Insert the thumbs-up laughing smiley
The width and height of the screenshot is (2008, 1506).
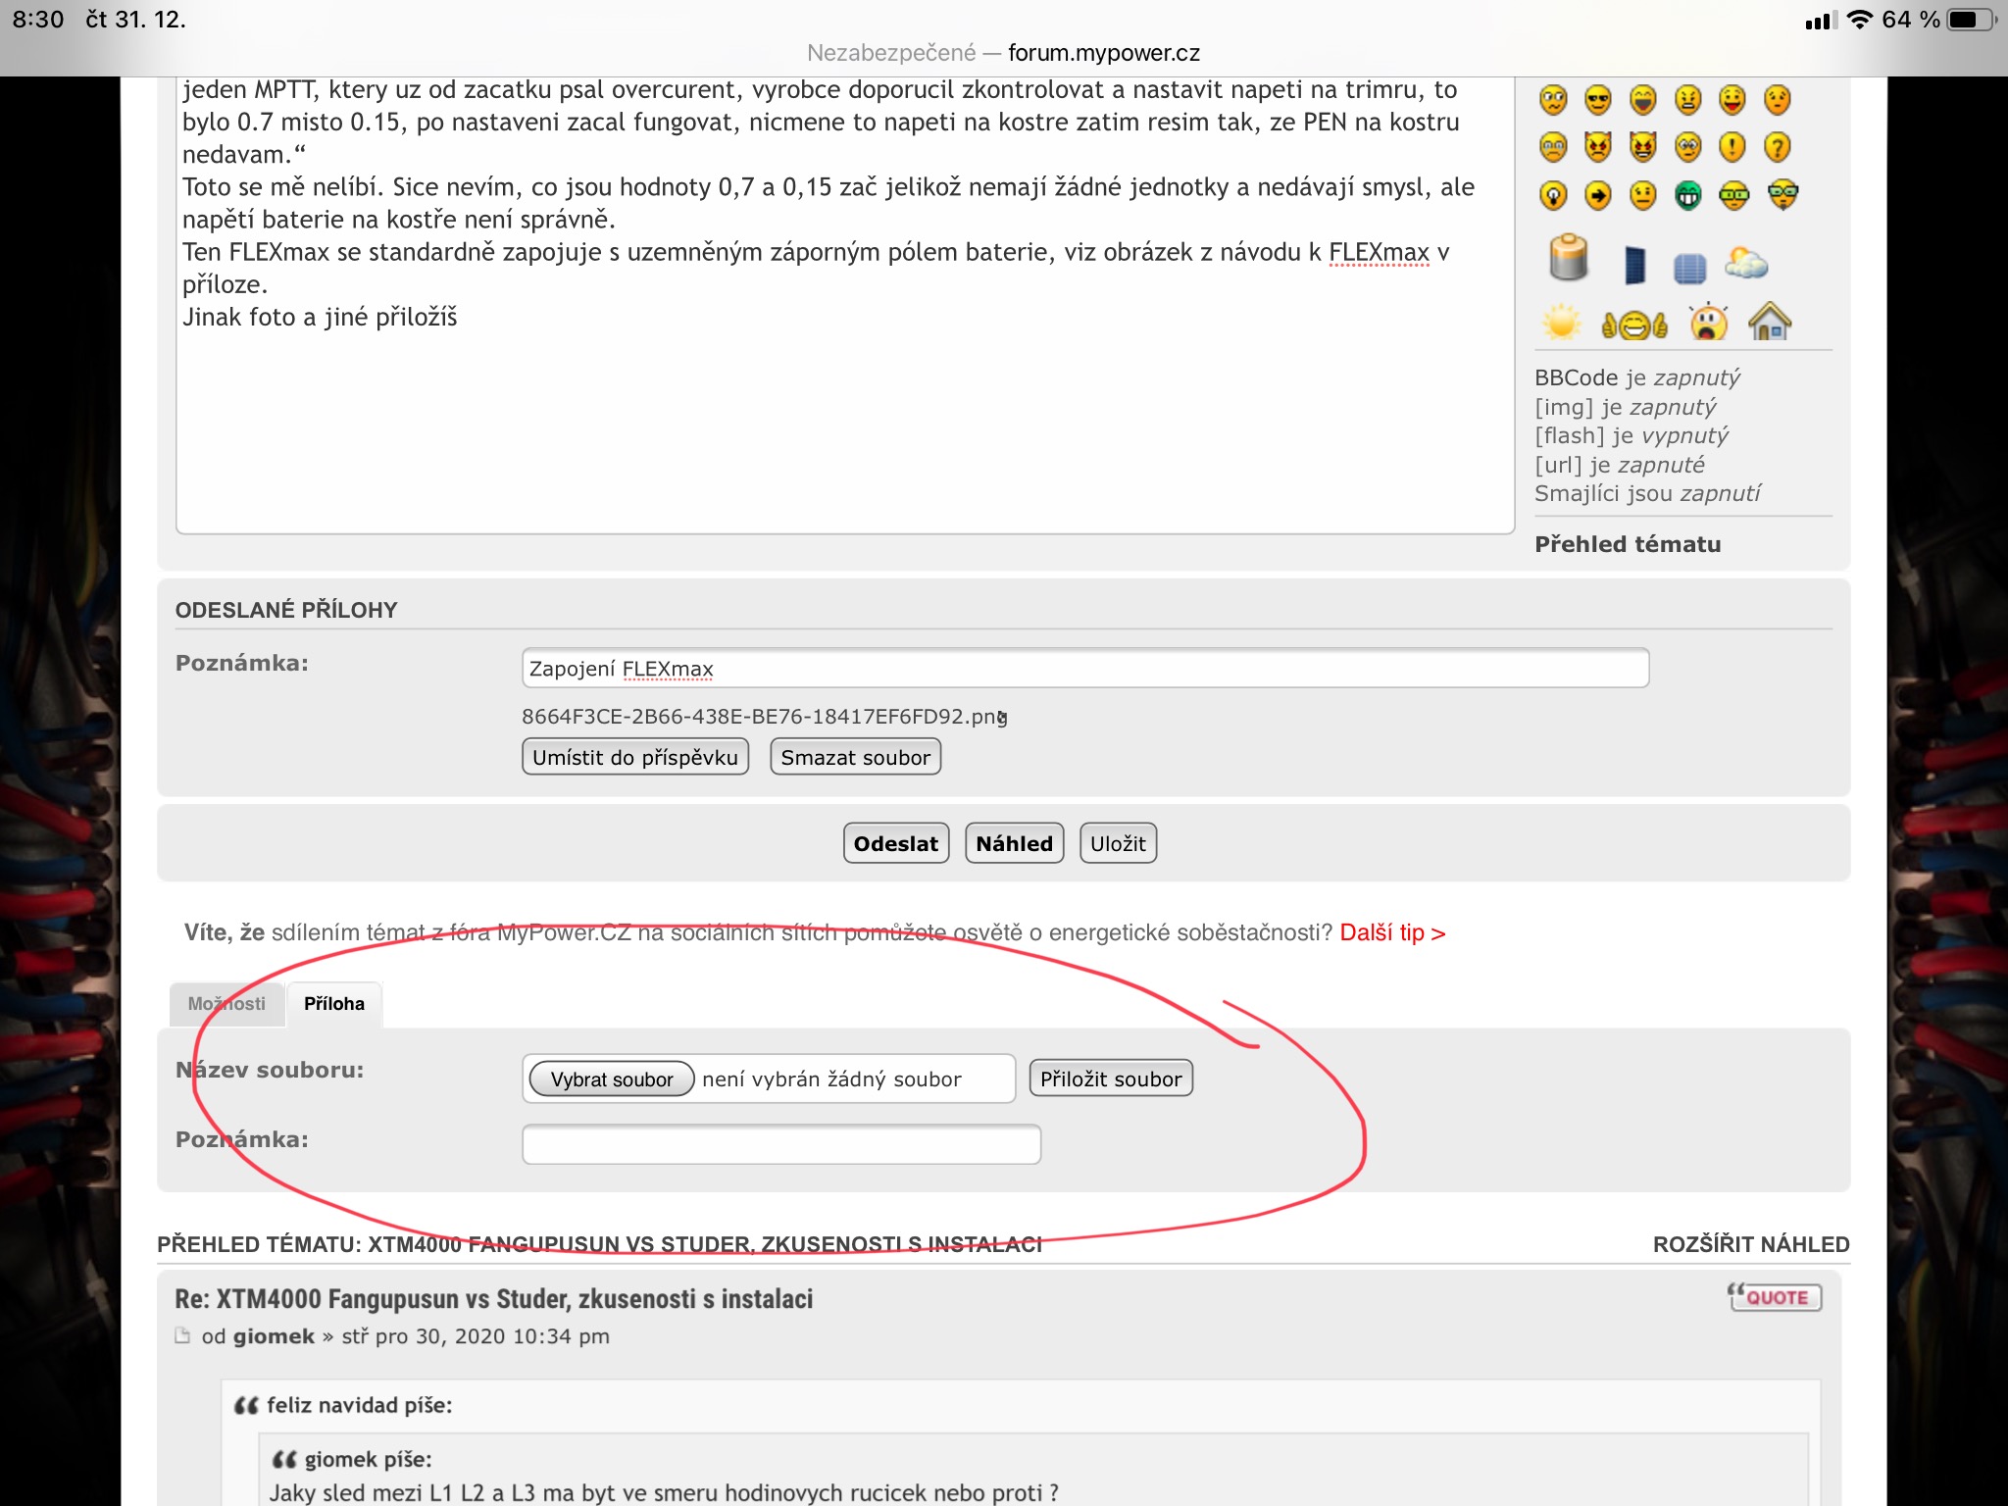[x=1633, y=324]
